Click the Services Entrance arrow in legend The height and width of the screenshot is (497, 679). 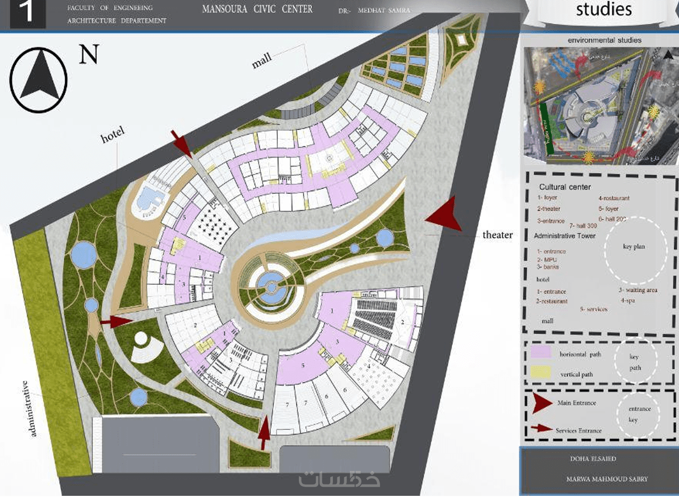point(541,429)
